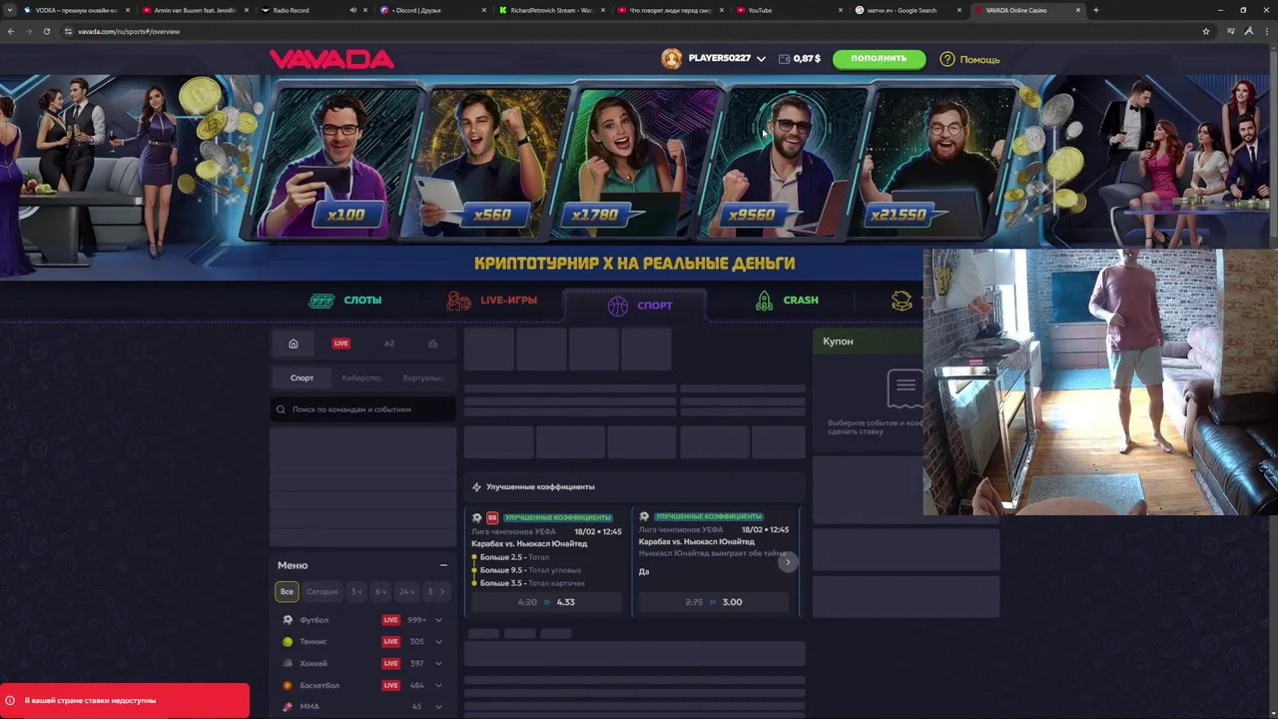Select the 24 ч time filter
Image resolution: width=1278 pixels, height=719 pixels.
406,592
